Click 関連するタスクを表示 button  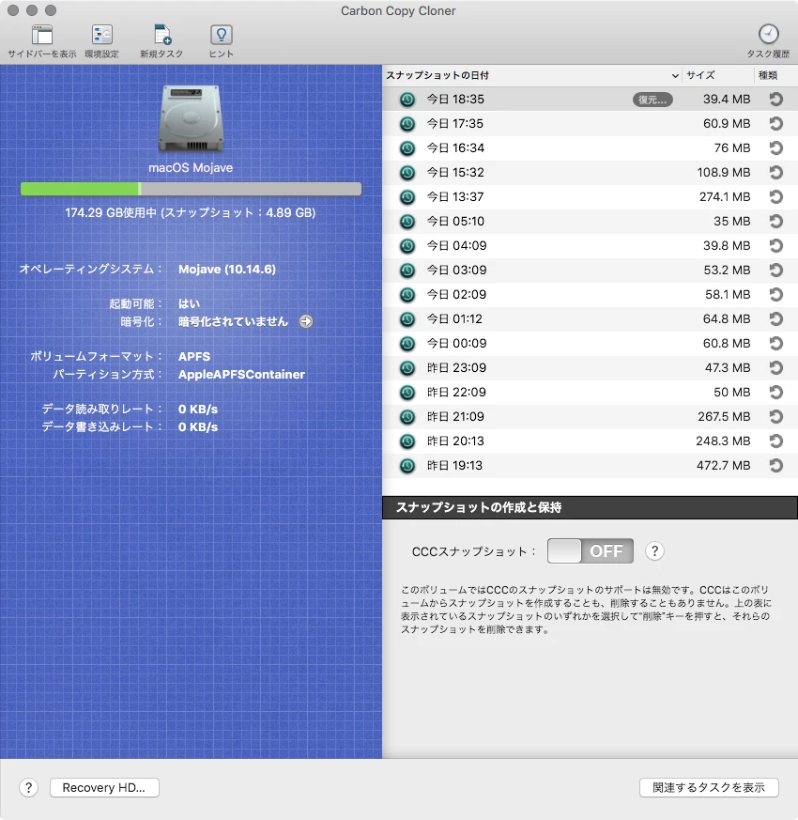pos(709,787)
